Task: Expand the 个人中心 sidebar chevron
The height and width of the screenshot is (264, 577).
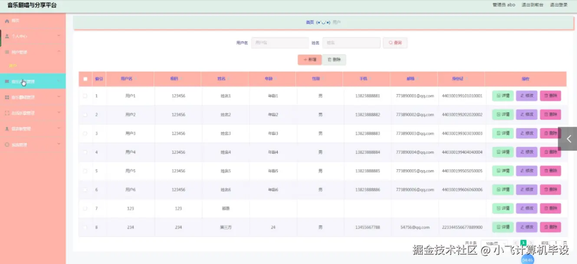Action: point(59,36)
